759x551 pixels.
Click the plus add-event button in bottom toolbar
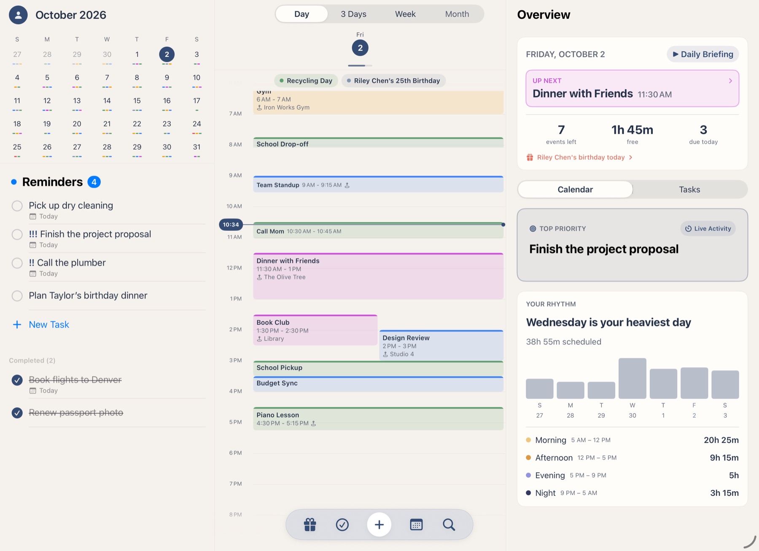pos(379,524)
